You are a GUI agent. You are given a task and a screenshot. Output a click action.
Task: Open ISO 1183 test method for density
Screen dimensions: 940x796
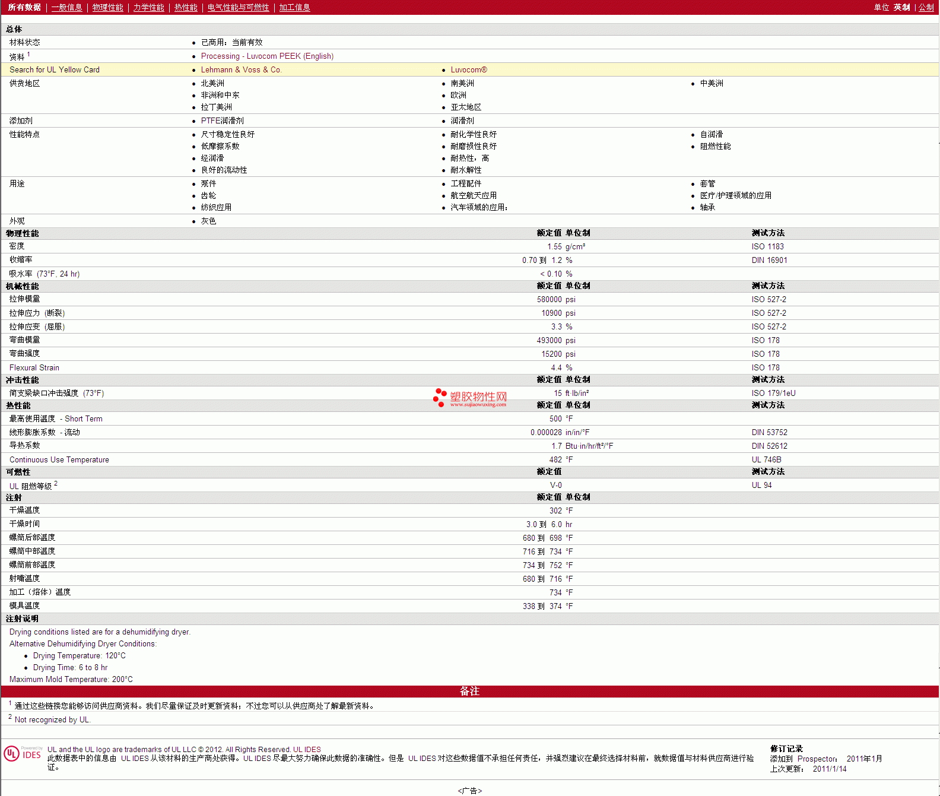(x=767, y=246)
